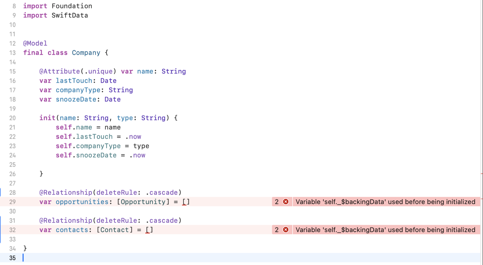This screenshot has width=483, height=265.
Task: Click '.now' value on line 22
Action: coord(133,137)
